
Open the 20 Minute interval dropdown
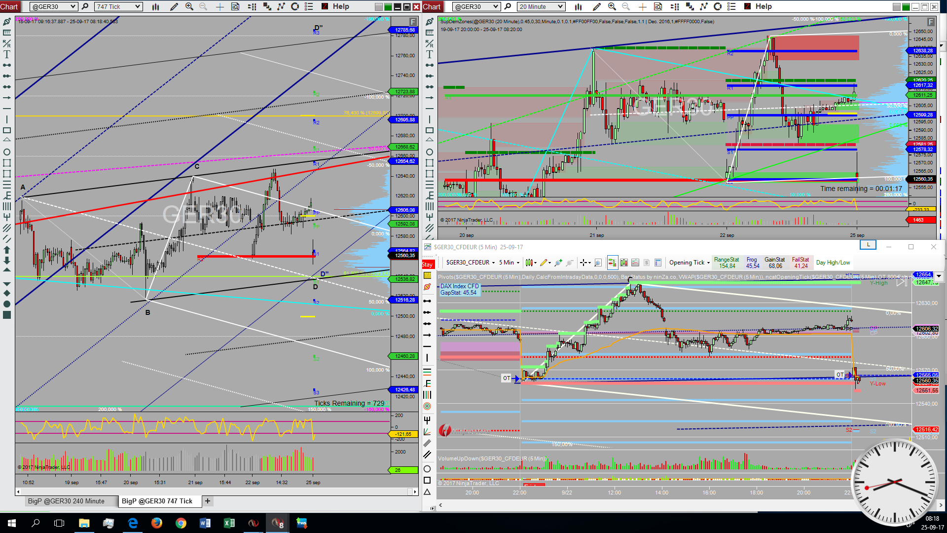pos(541,6)
